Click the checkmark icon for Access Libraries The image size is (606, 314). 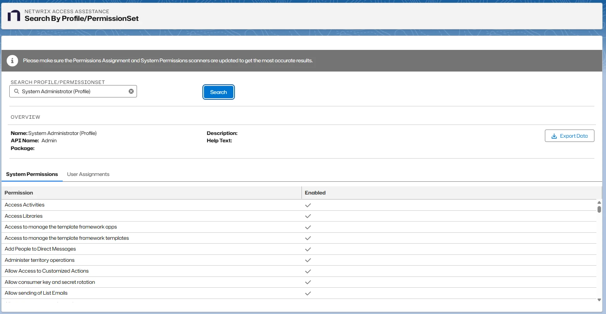click(x=308, y=216)
